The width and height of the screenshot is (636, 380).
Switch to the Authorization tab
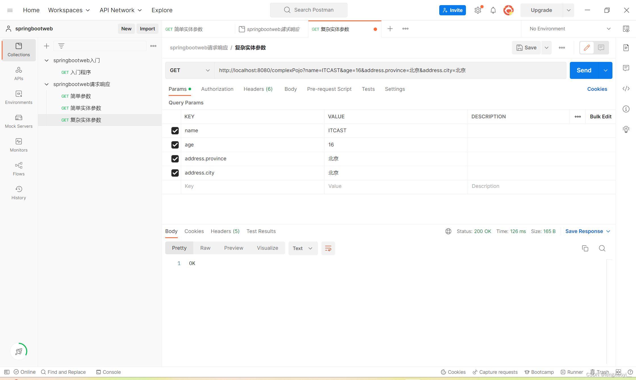pos(217,89)
